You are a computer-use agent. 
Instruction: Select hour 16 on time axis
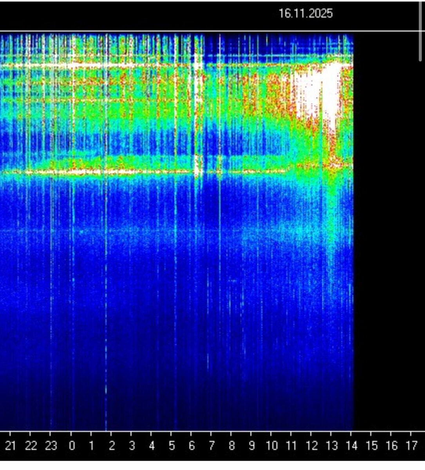click(392, 446)
